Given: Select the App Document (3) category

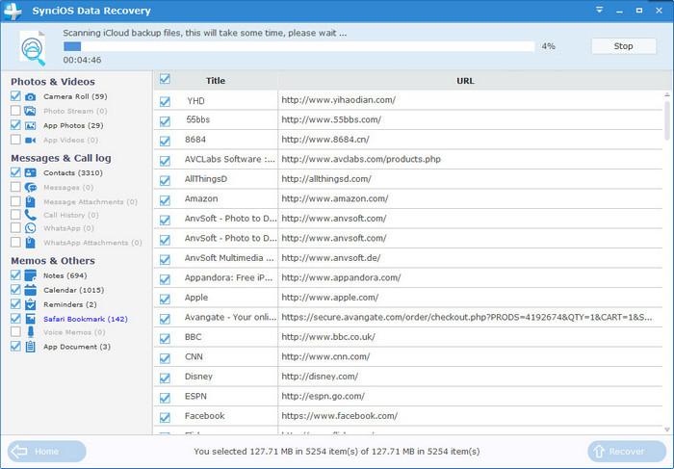Looking at the screenshot, I should [x=77, y=347].
